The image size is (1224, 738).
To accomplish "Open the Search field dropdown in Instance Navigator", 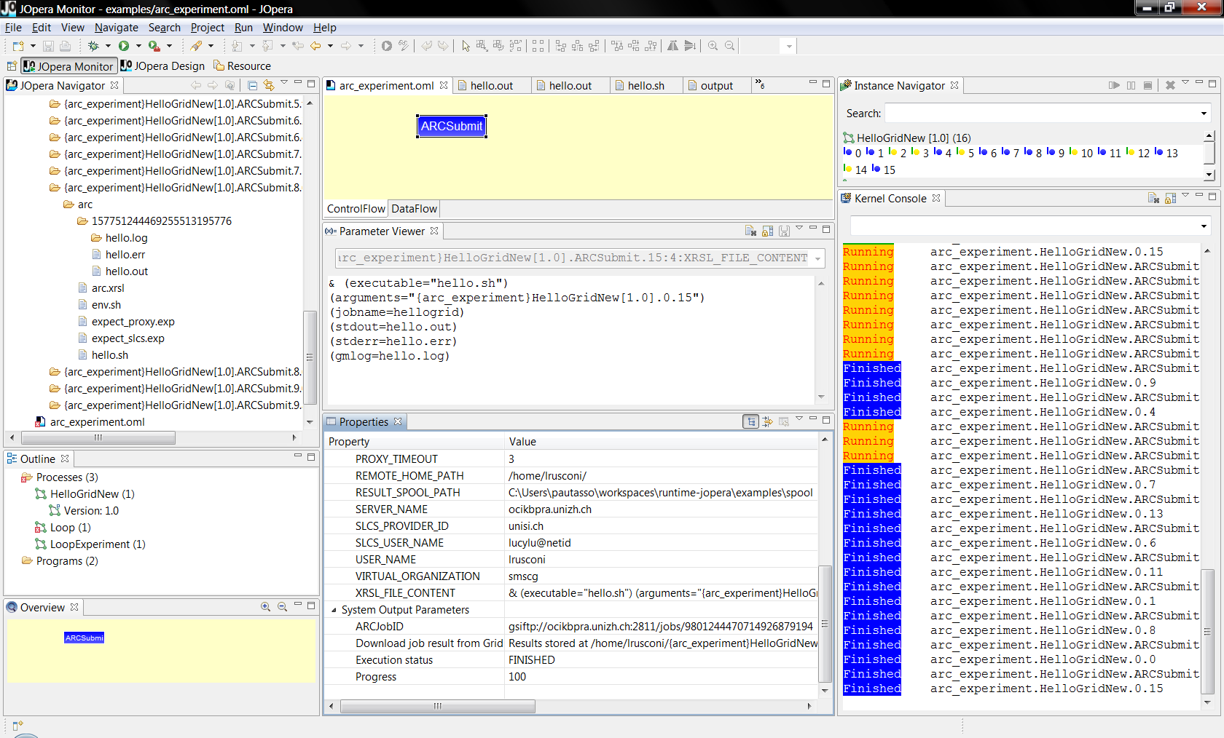I will (x=1204, y=114).
